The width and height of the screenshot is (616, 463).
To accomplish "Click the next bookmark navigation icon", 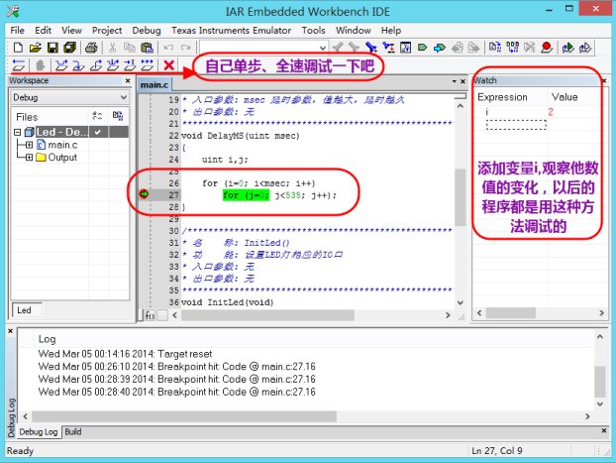I will (x=439, y=48).
